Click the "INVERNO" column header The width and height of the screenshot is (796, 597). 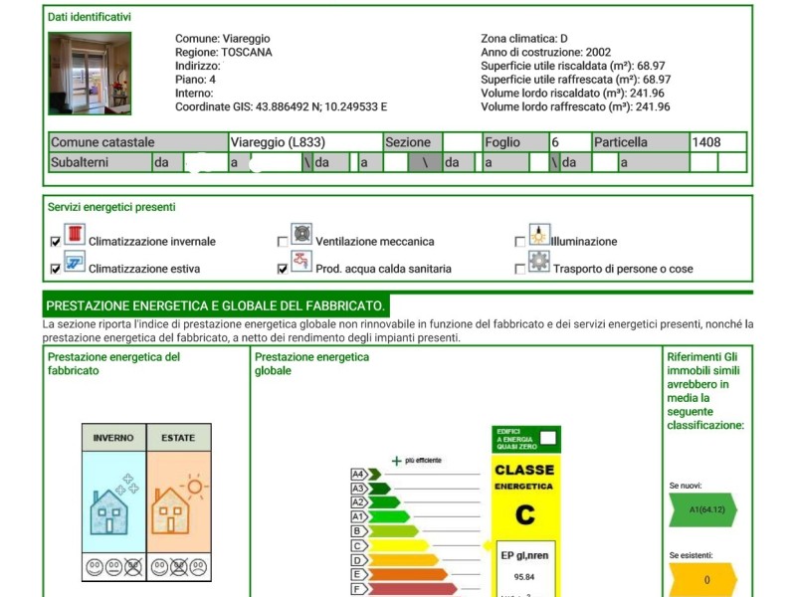[x=113, y=438]
